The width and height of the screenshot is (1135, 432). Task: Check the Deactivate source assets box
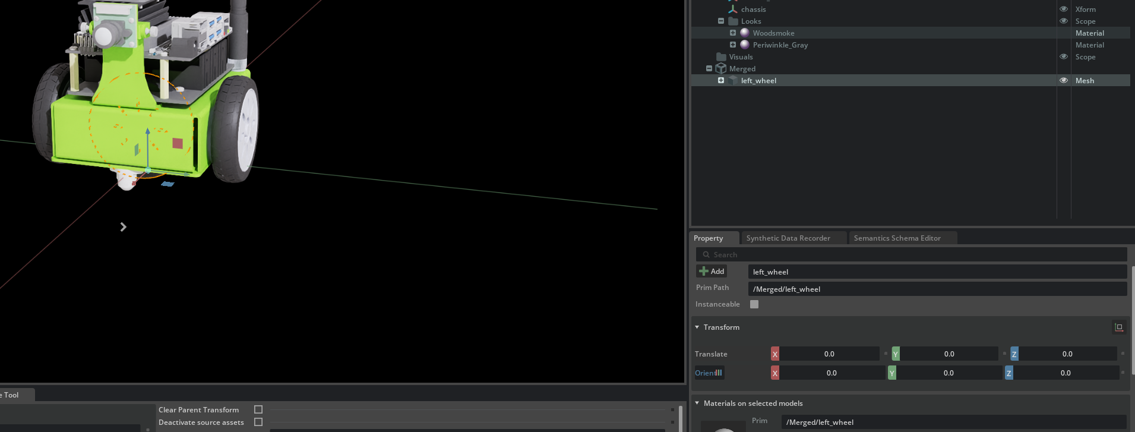258,422
